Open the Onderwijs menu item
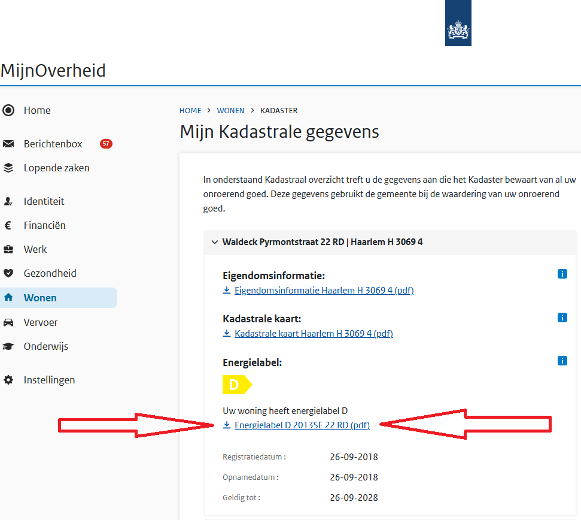 coord(46,346)
